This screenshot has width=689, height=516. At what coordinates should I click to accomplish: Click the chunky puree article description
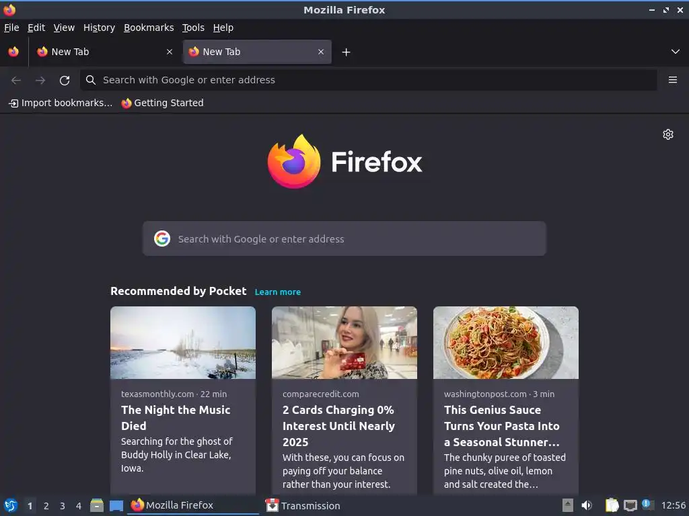[505, 471]
